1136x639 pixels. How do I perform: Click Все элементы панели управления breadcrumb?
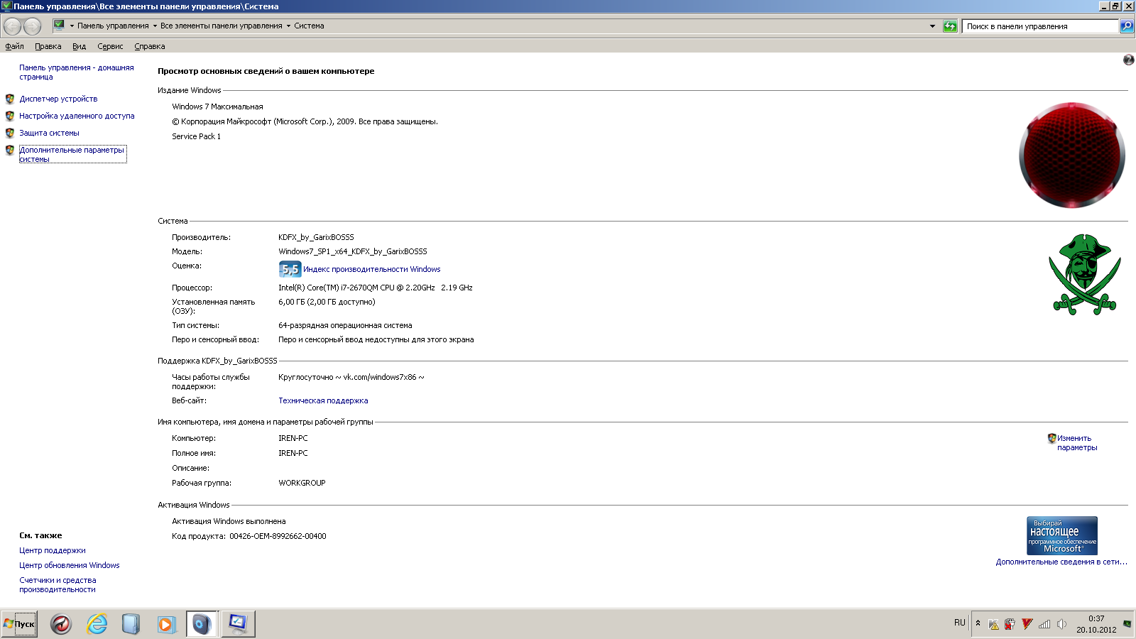(x=222, y=26)
